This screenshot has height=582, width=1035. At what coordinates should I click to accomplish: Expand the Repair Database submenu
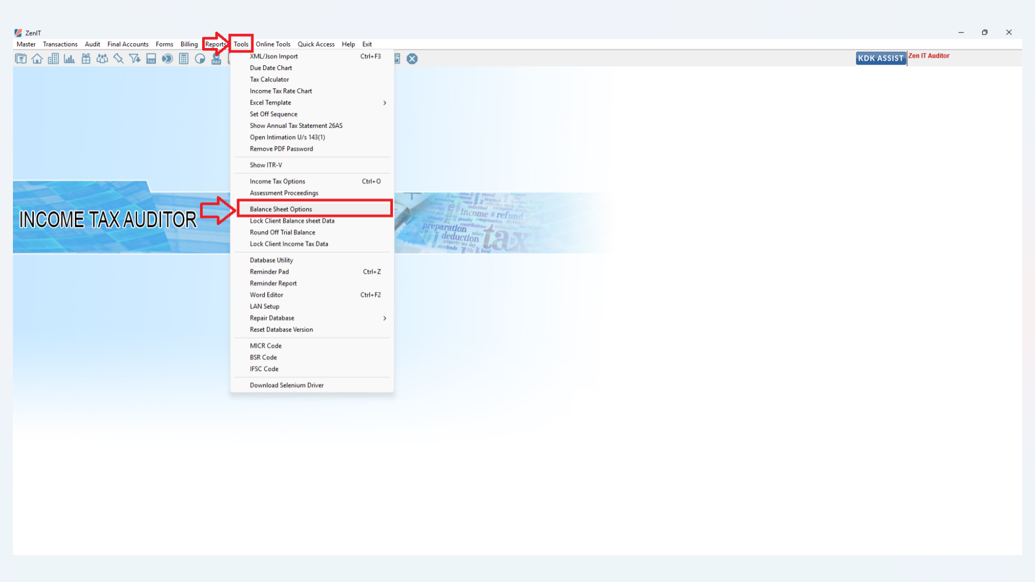[312, 318]
